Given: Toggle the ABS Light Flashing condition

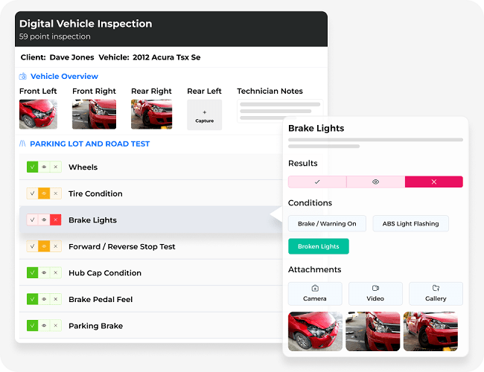Looking at the screenshot, I should coord(410,223).
